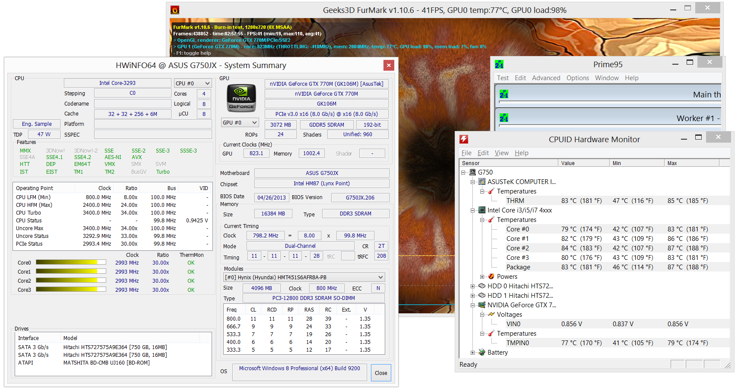
Task: Click the NVIDIA GeForce logo in HWiNFO
Action: coord(241,98)
